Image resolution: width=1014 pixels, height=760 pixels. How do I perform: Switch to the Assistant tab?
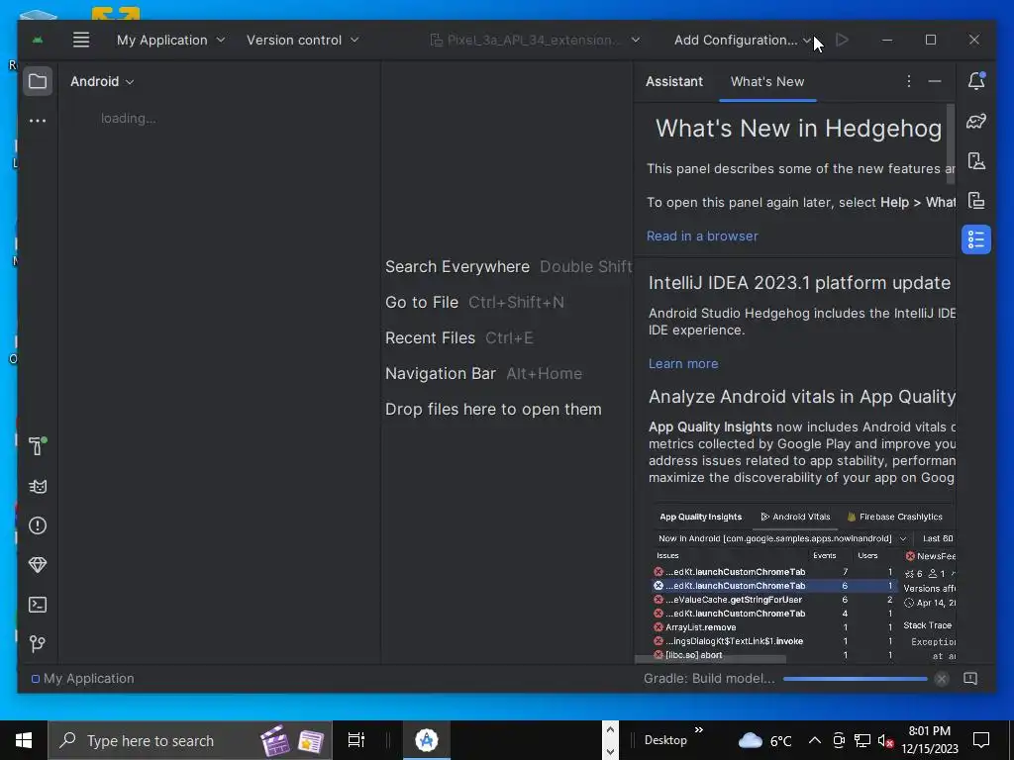tap(673, 81)
